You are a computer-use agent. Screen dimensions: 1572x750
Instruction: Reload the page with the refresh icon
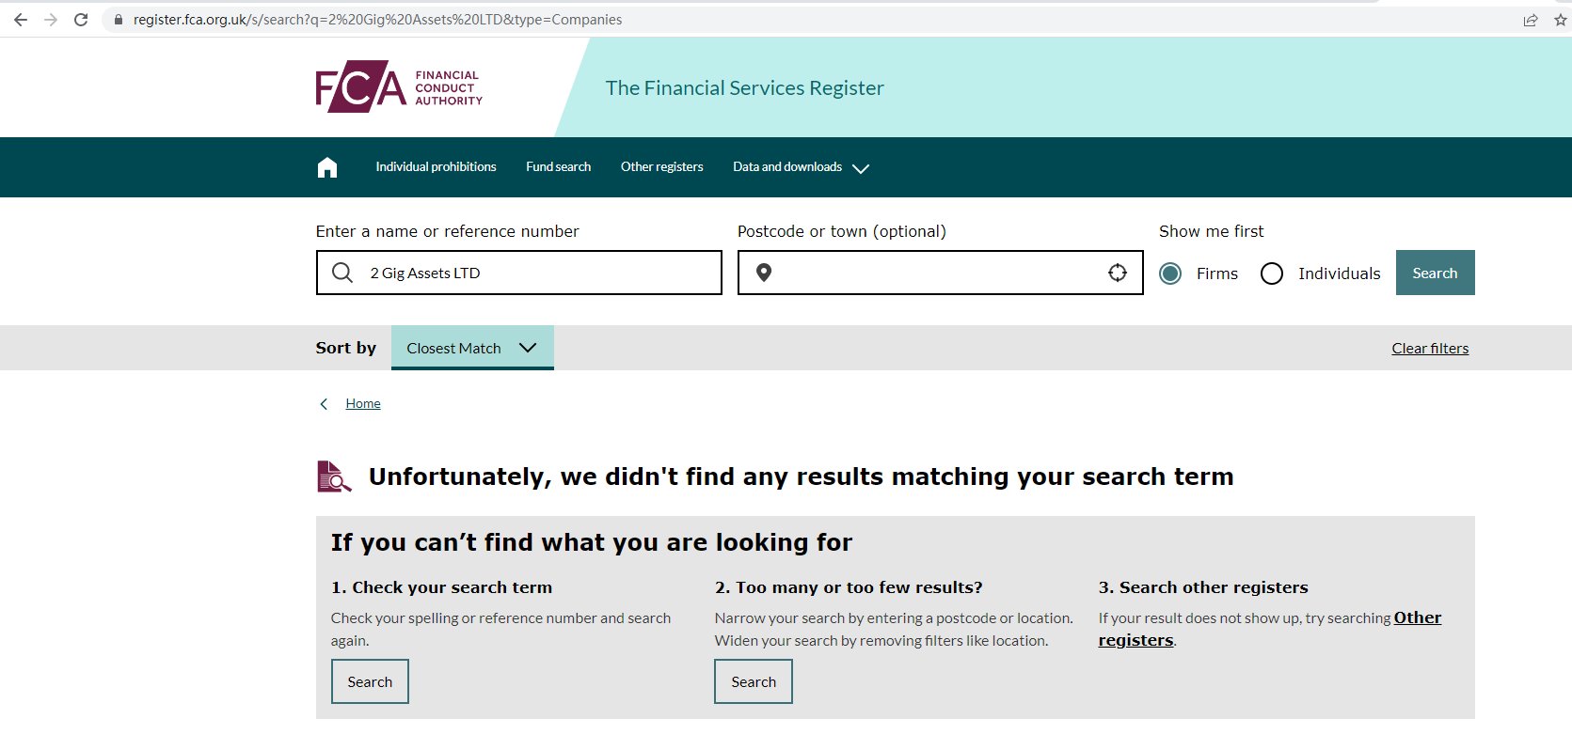point(81,20)
